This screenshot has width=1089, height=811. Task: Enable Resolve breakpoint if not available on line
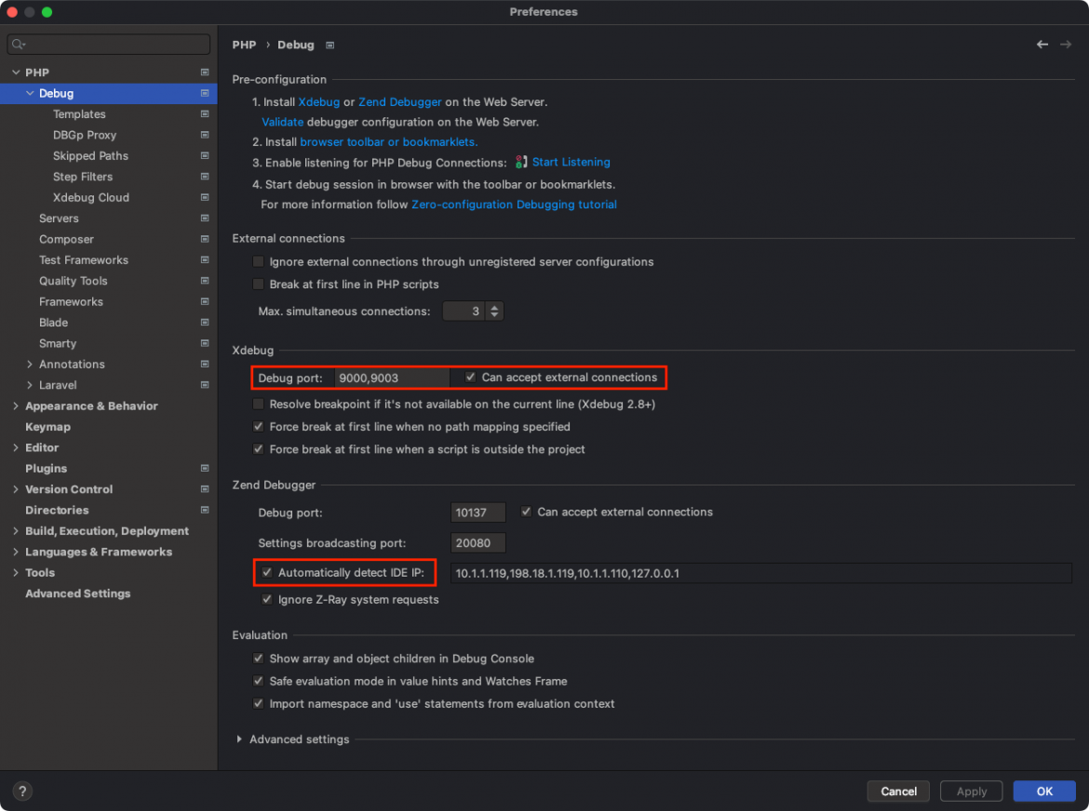coord(259,404)
